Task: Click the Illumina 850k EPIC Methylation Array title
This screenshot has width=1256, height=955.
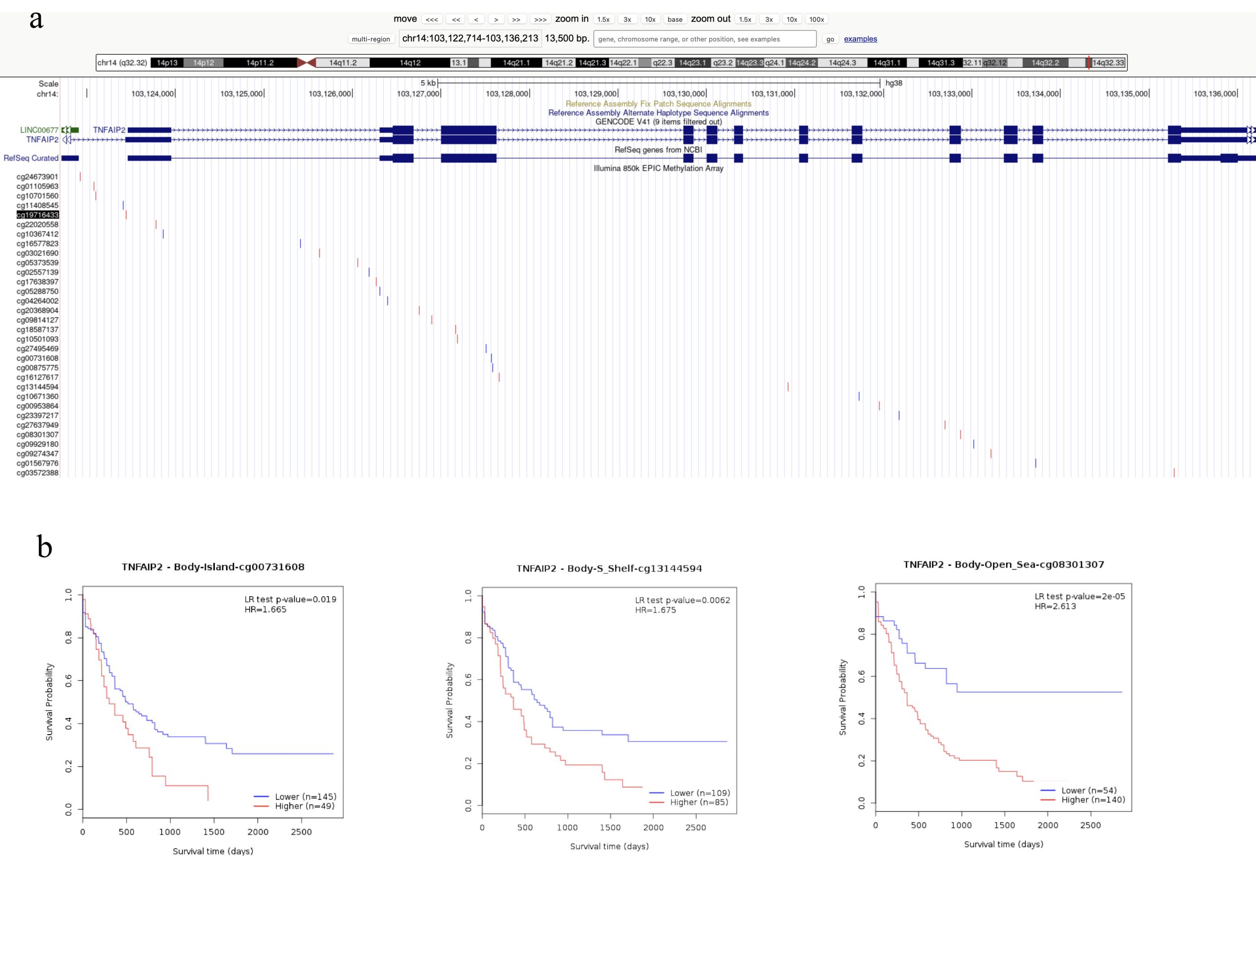Action: click(658, 168)
